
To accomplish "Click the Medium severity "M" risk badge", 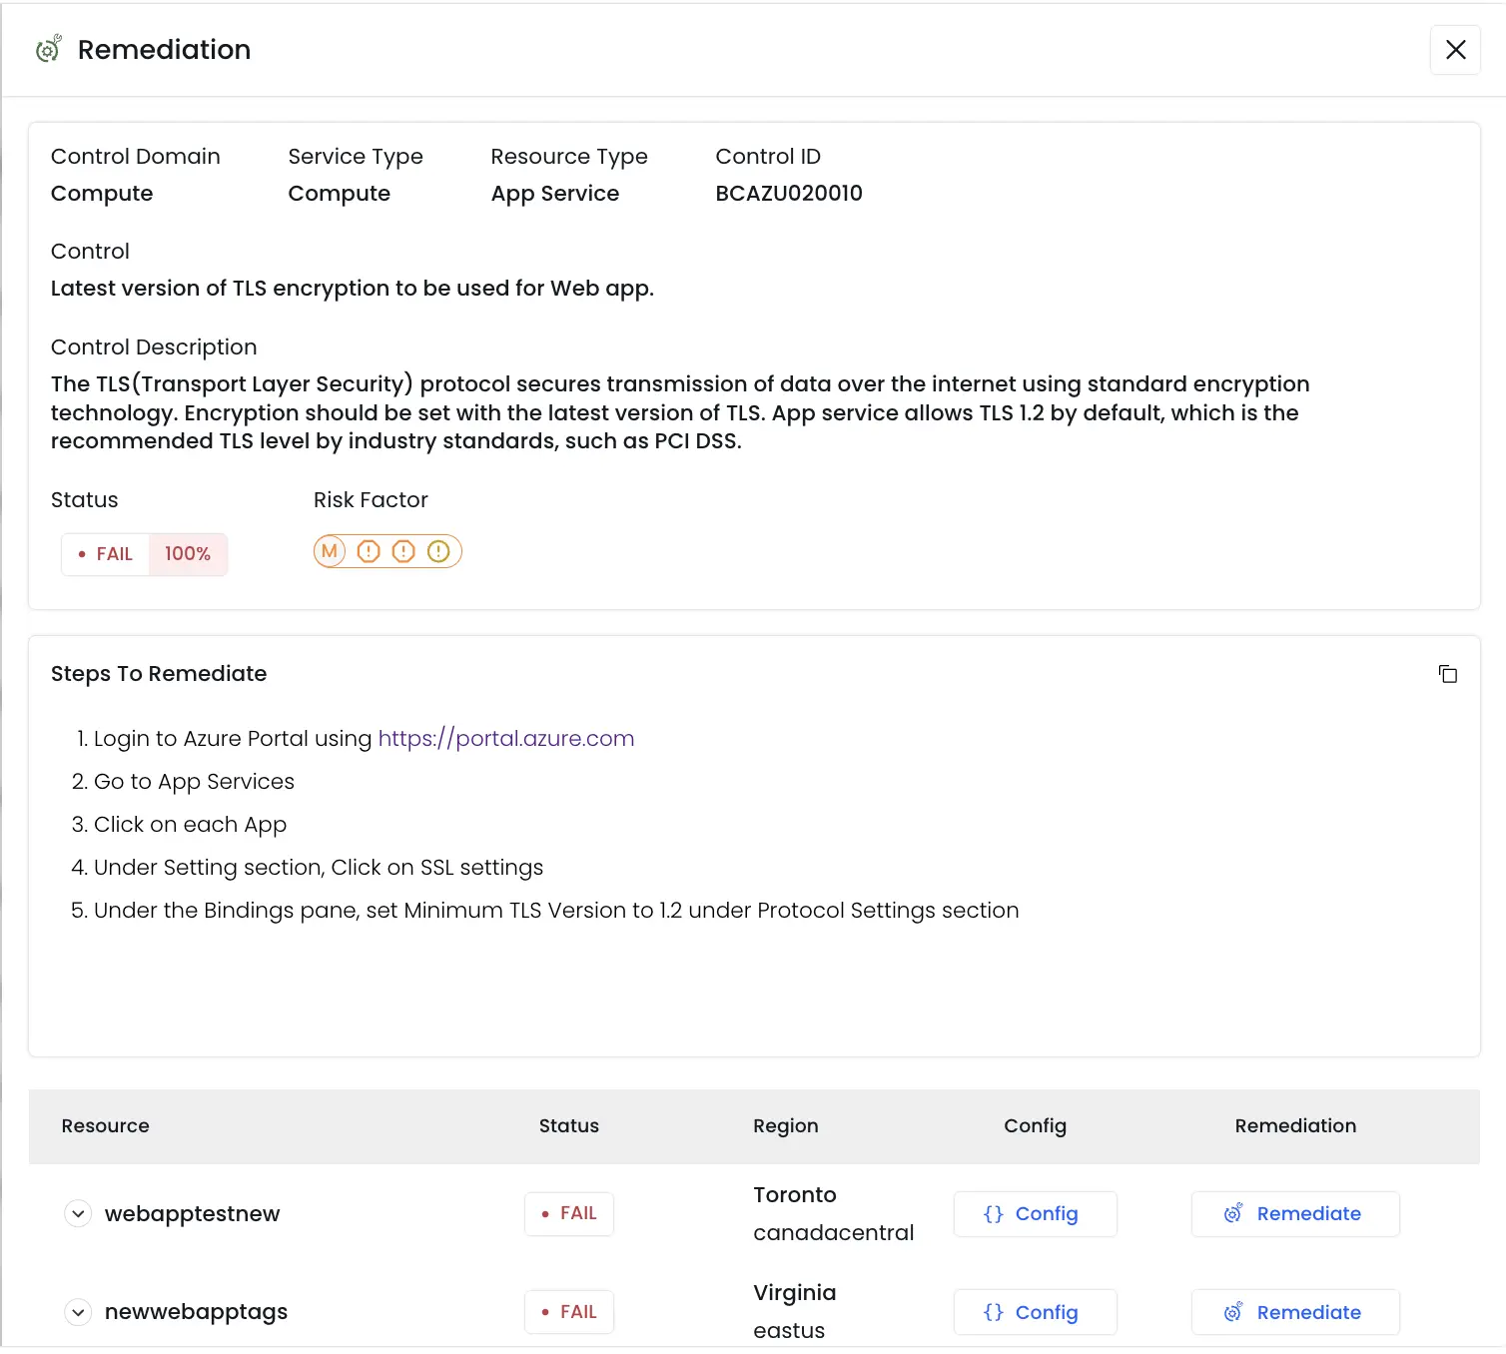I will 330,551.
